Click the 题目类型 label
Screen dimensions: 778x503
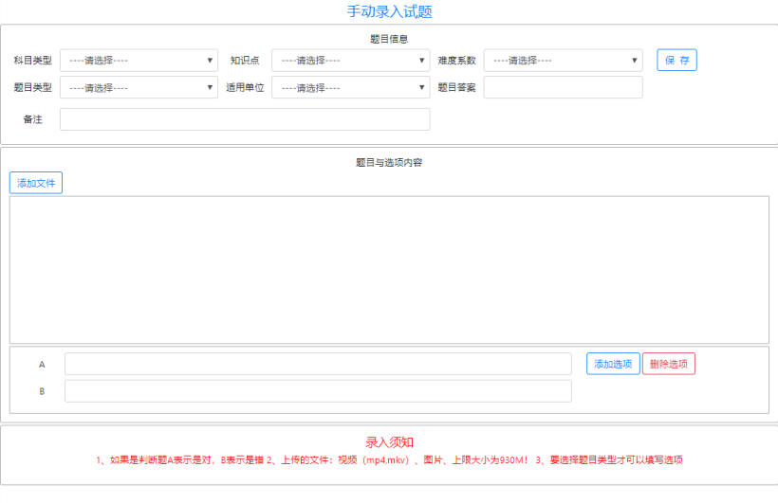tap(33, 88)
